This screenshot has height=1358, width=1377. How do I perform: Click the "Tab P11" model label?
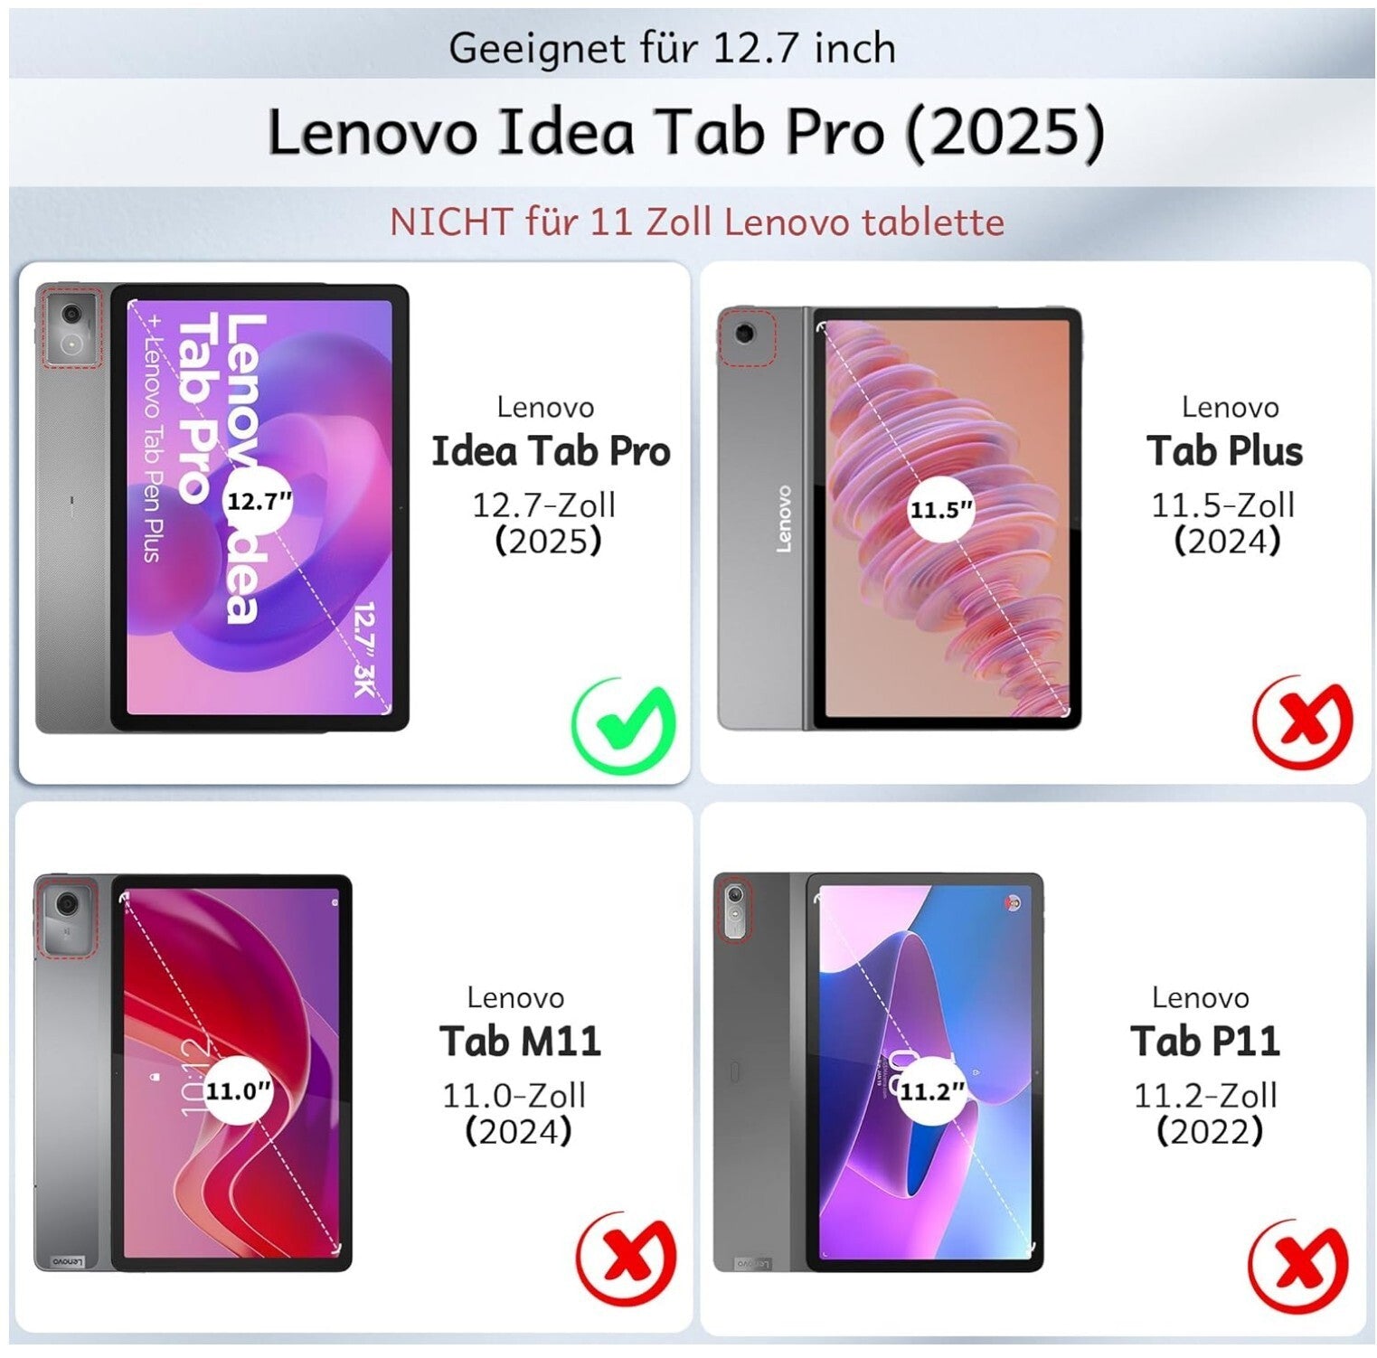click(1205, 1041)
